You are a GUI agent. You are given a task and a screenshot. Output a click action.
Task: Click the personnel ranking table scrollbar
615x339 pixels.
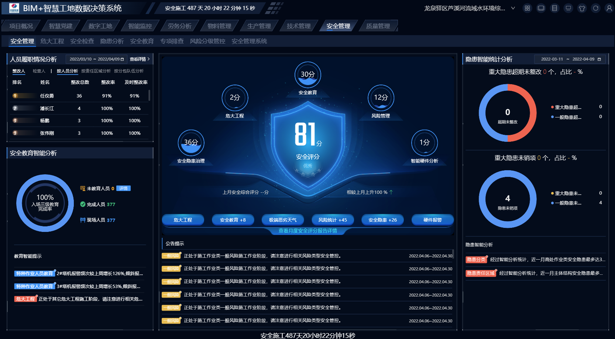[x=149, y=95]
